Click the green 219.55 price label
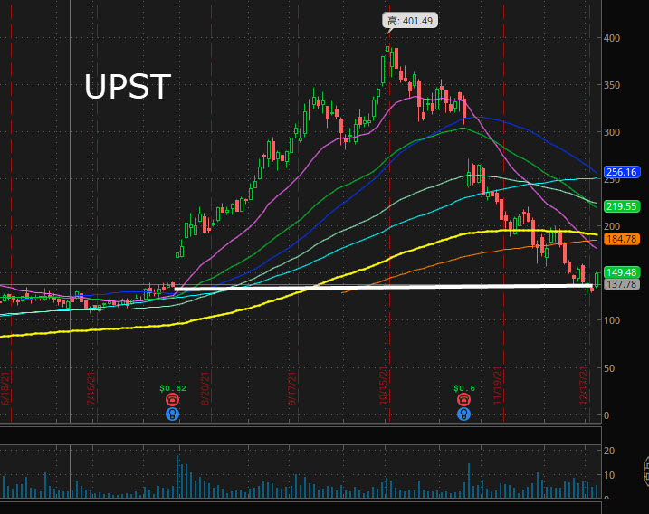The image size is (649, 514). click(622, 206)
